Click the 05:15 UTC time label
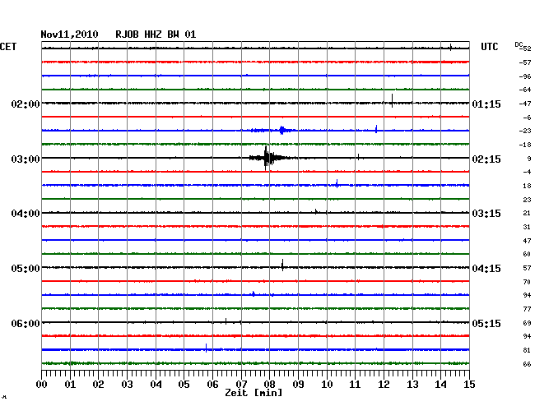 coord(486,323)
